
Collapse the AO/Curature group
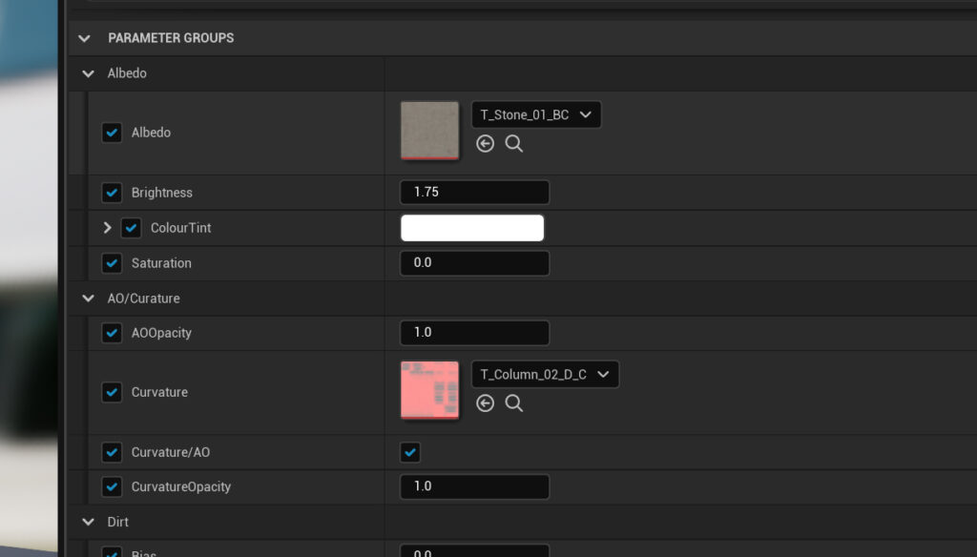click(89, 299)
